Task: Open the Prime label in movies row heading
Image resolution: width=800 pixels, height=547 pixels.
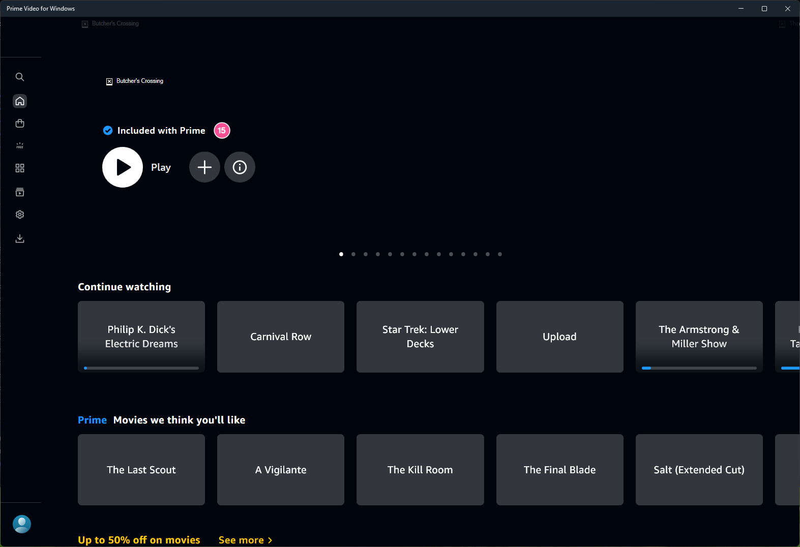Action: (x=92, y=420)
